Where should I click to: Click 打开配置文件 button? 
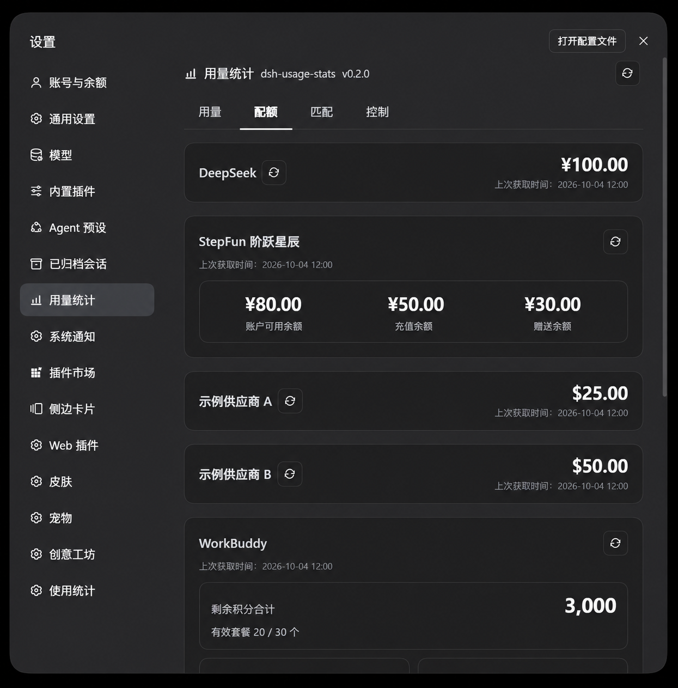[587, 41]
